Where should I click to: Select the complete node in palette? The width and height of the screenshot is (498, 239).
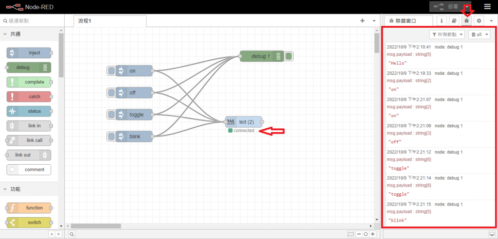tap(29, 82)
